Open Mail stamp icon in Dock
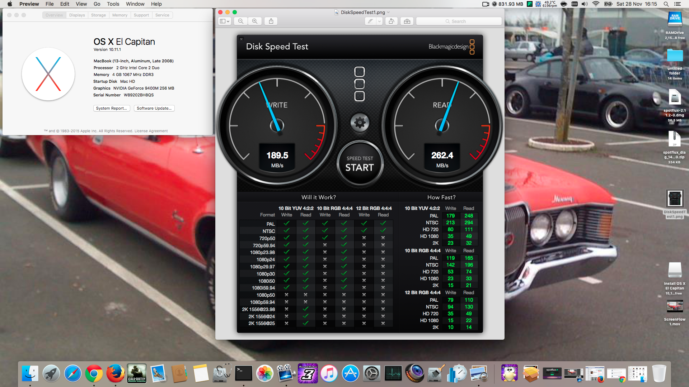Image resolution: width=689 pixels, height=387 pixels. click(158, 374)
